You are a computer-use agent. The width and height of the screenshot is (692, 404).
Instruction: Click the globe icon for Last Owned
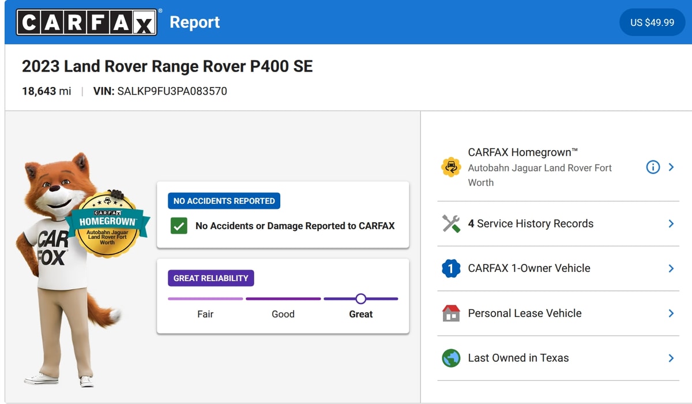(x=451, y=358)
